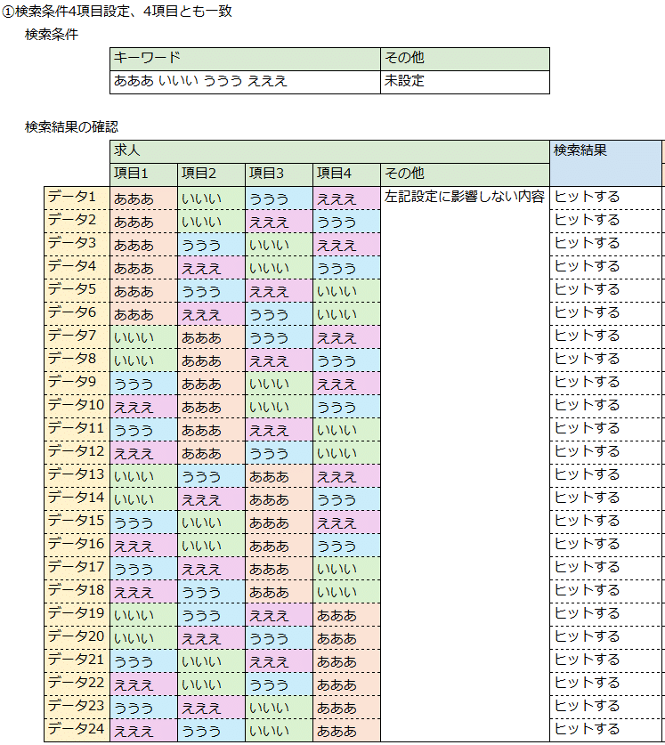Viewport: 665px width, 745px height.
Task: Select 項目4 cell in データ19 row
Action: tap(346, 613)
